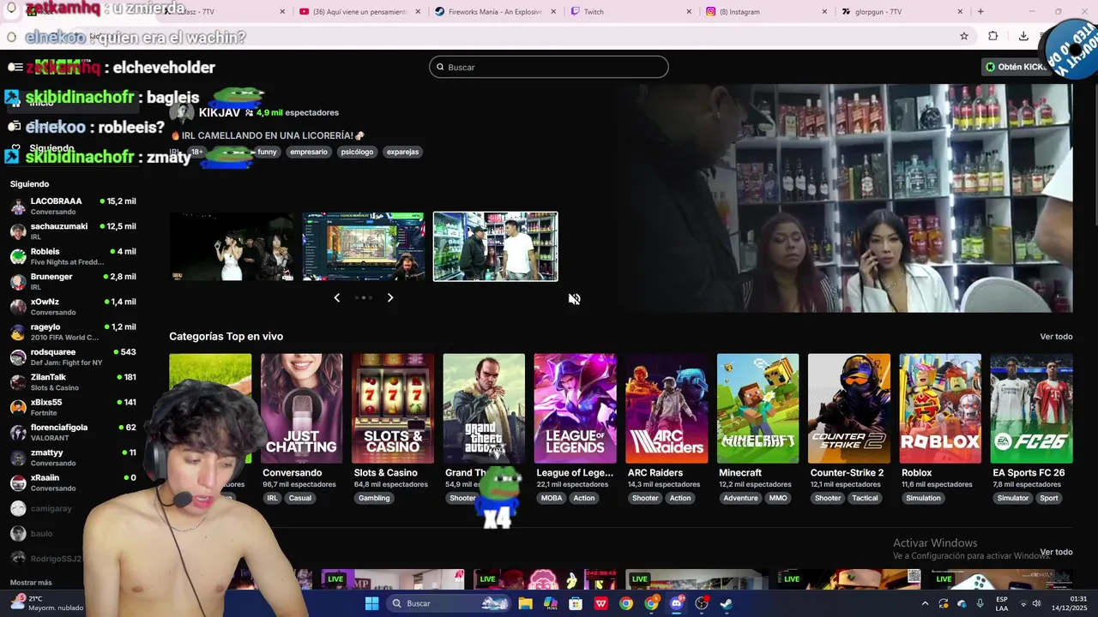Click the Tactical tag under Counter-Strike 2
The image size is (1098, 617).
(x=865, y=498)
